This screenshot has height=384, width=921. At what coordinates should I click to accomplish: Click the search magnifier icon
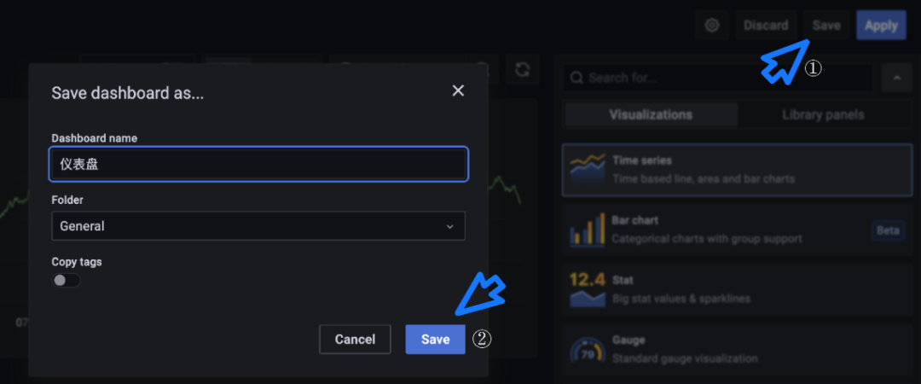(576, 78)
